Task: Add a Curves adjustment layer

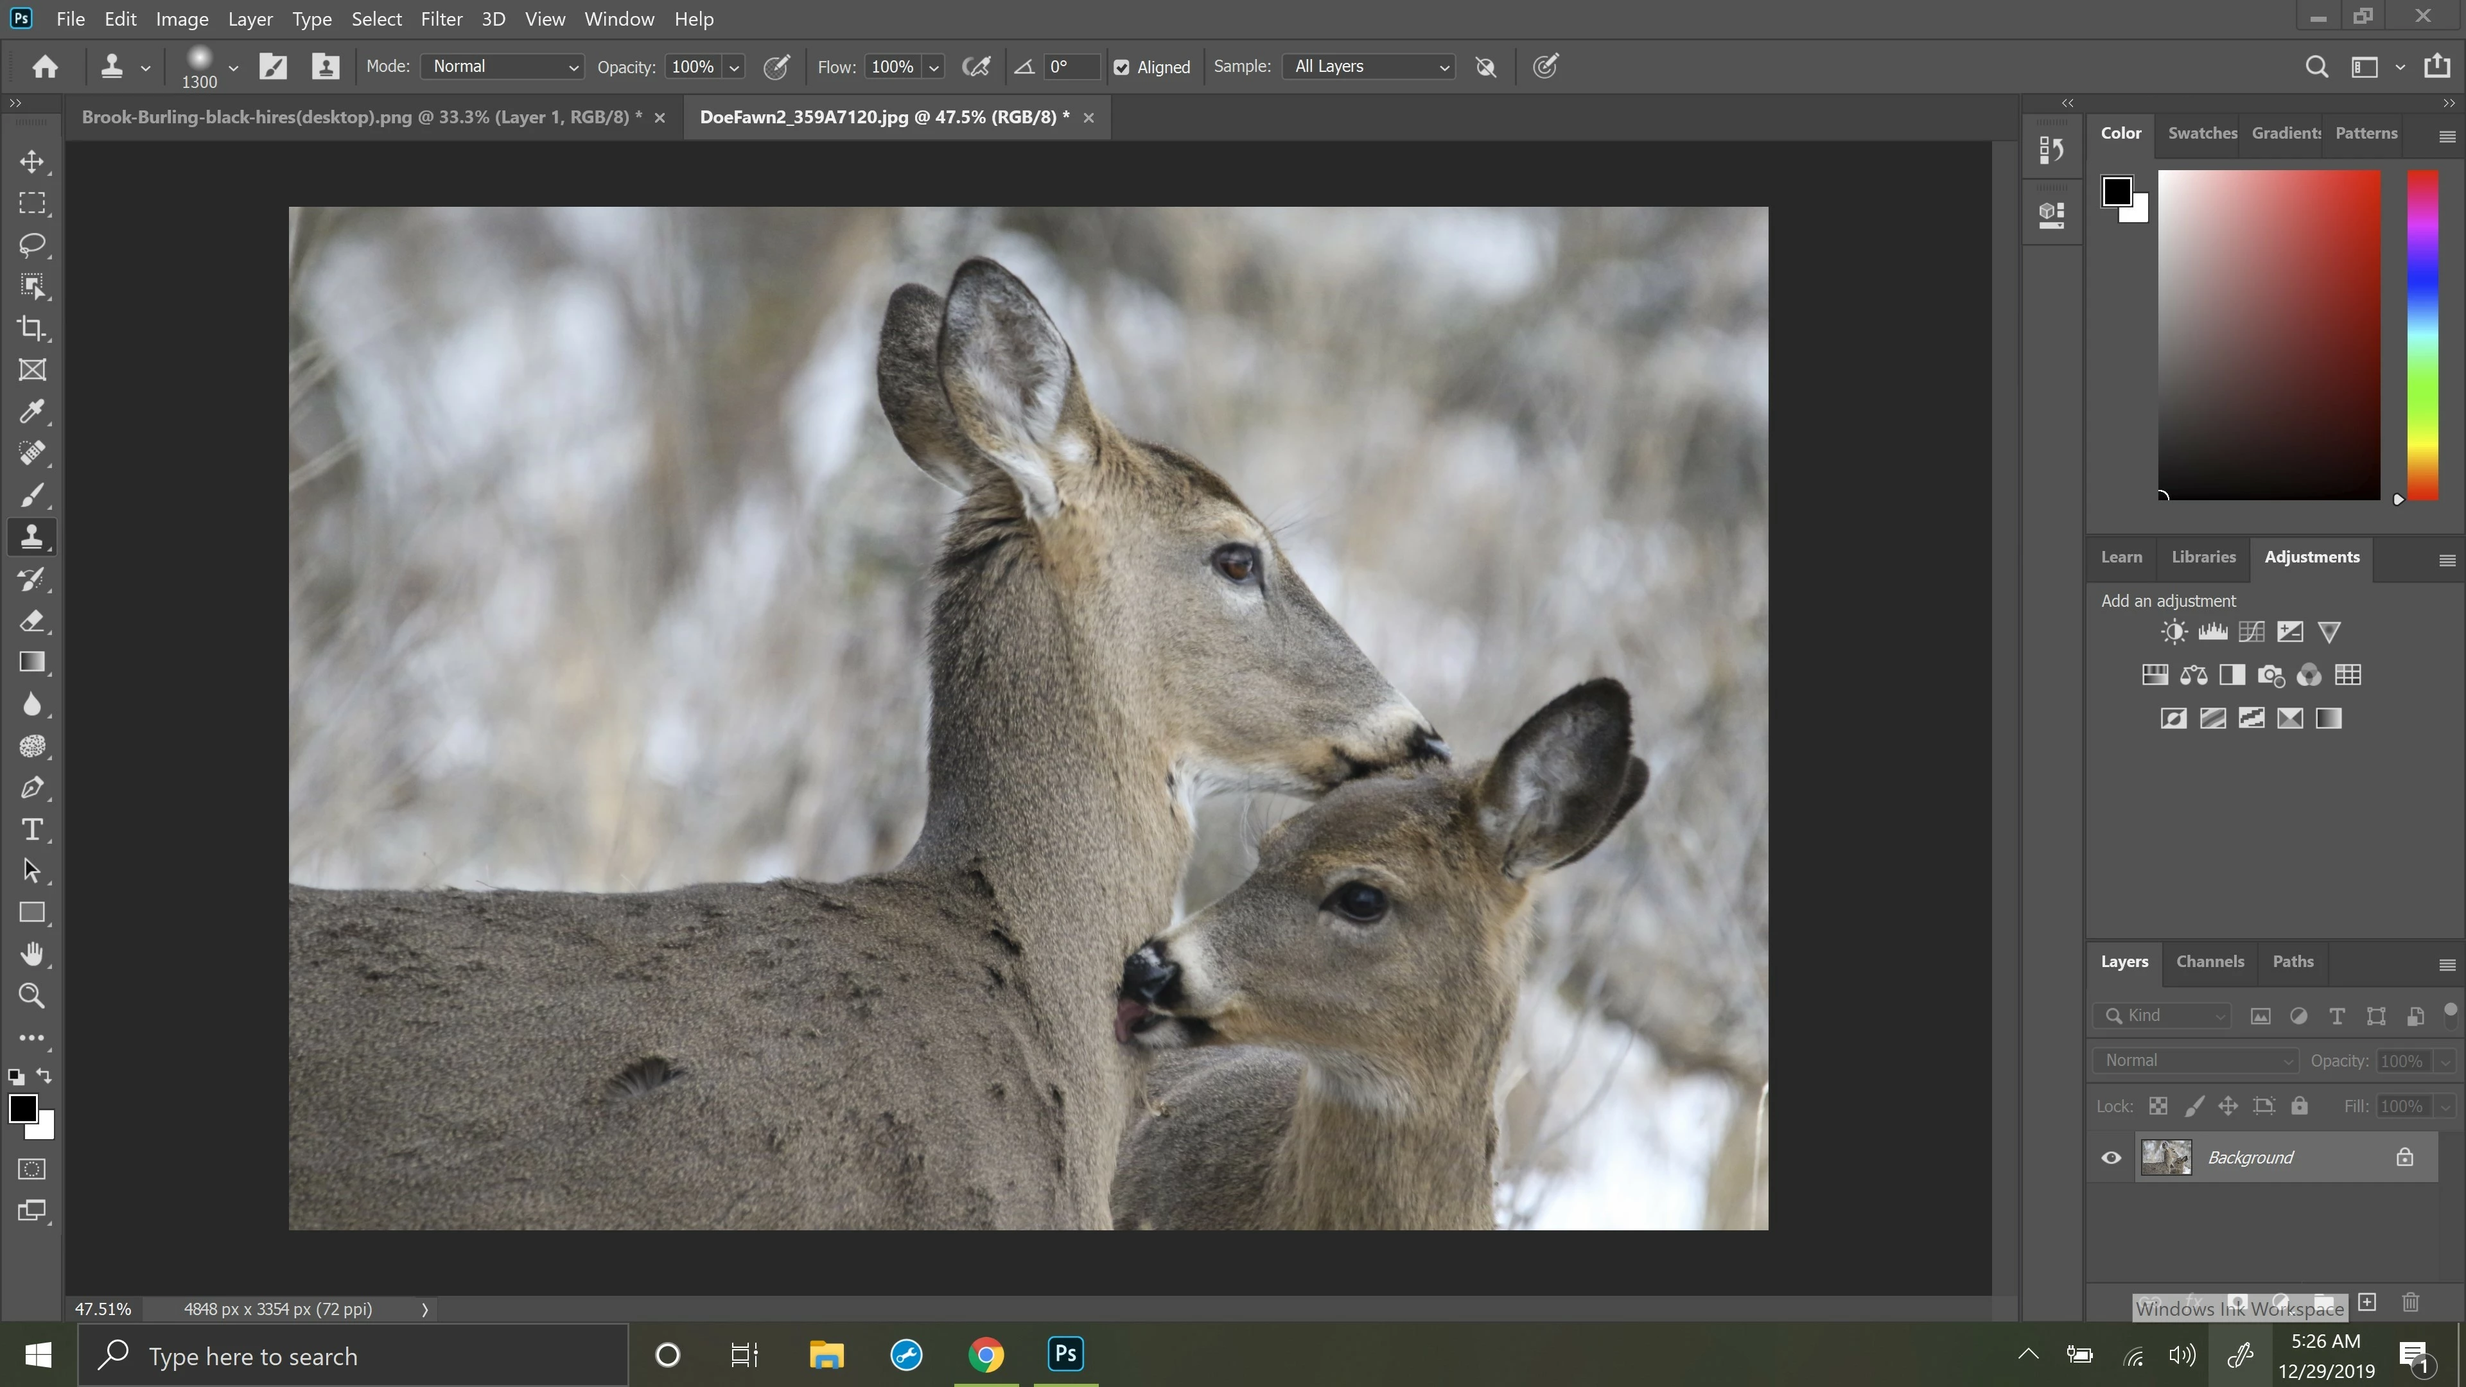Action: pos(2252,632)
